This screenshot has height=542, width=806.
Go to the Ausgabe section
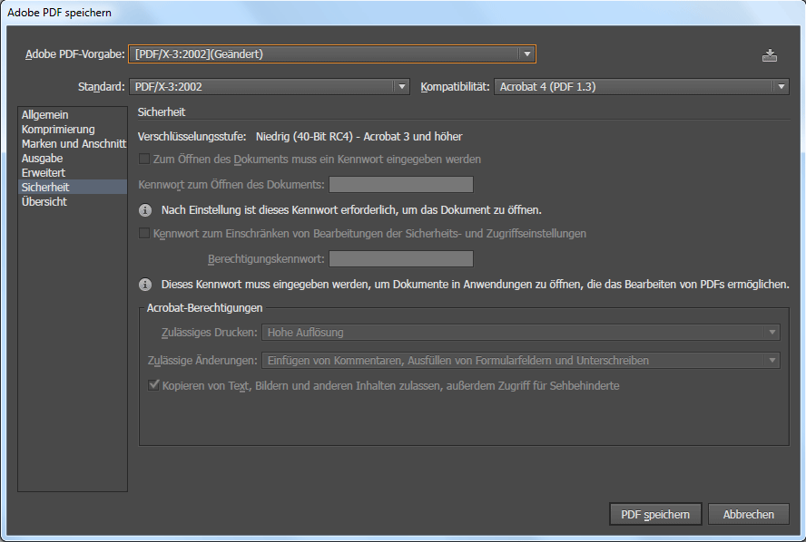click(x=43, y=159)
